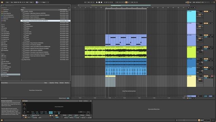Open the Drums category in Library
Image resolution: width=216 pixels, height=122 pixels.
coord(5,30)
